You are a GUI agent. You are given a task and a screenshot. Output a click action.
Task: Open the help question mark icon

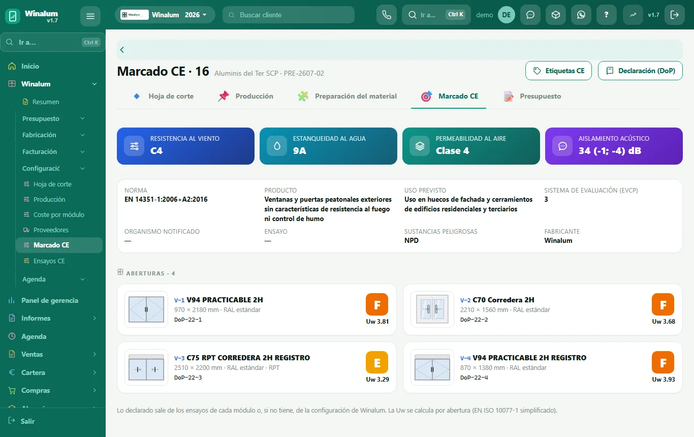[x=607, y=15]
